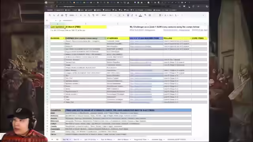The image size is (253, 142).
Task: Open the search menus tool in toolbar
Action: pos(50,15)
